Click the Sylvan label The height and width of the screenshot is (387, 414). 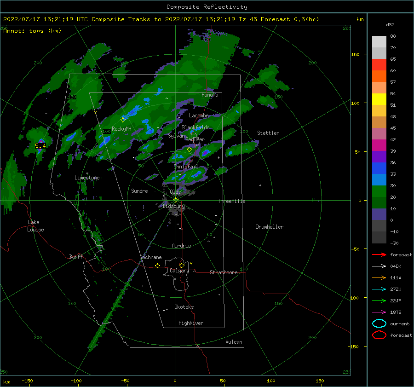point(176,136)
